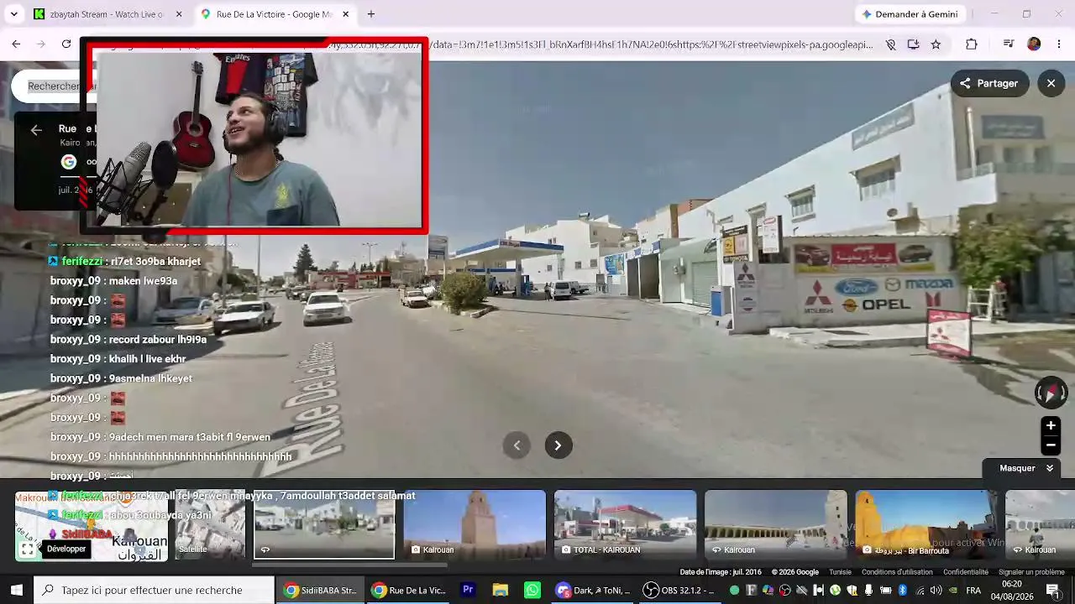Open WhatsApp from the taskbar
Screen dimensions: 1075x604
pos(532,591)
